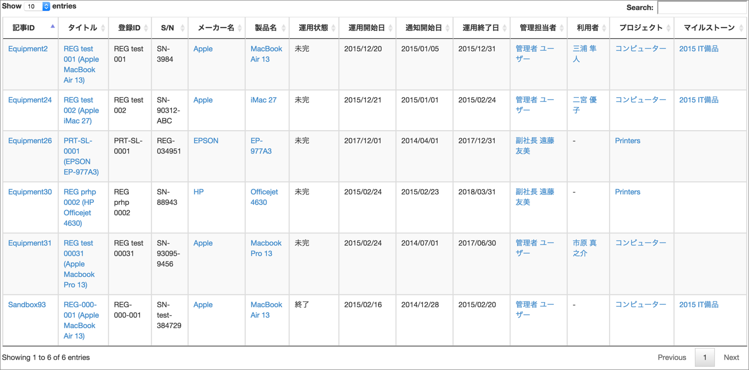Click the Officejet 4630 product link
The width and height of the screenshot is (749, 370).
point(264,197)
